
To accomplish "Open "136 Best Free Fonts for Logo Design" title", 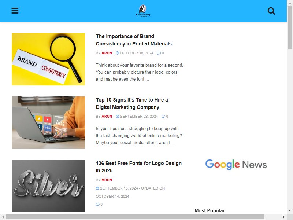I will 139,167.
